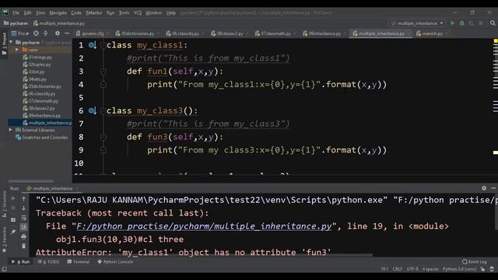This screenshot has width=498, height=280.
Task: Open the TODO tool window
Action: pyautogui.click(x=48, y=262)
